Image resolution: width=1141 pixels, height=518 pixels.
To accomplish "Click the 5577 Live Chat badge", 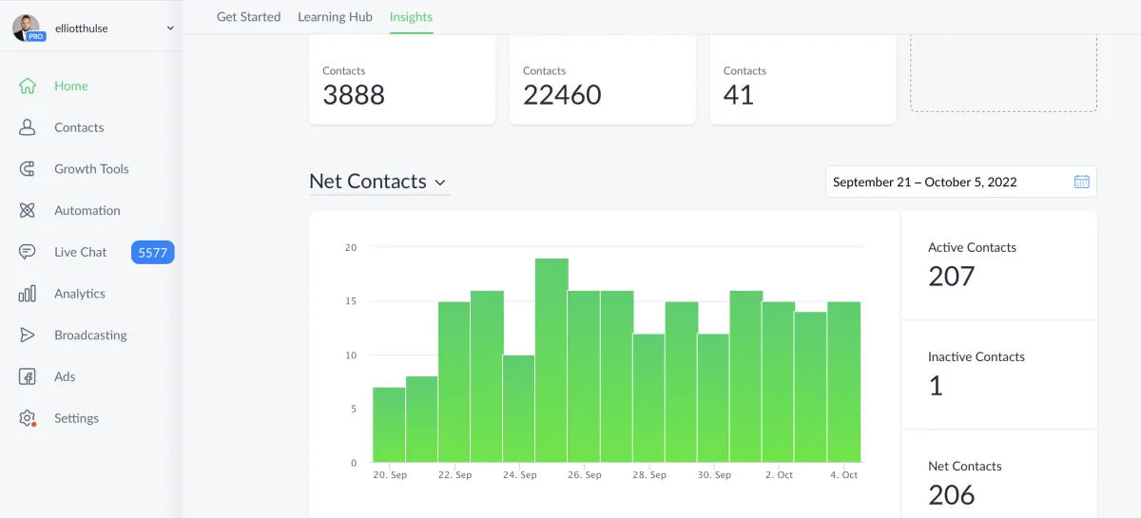I will 153,252.
